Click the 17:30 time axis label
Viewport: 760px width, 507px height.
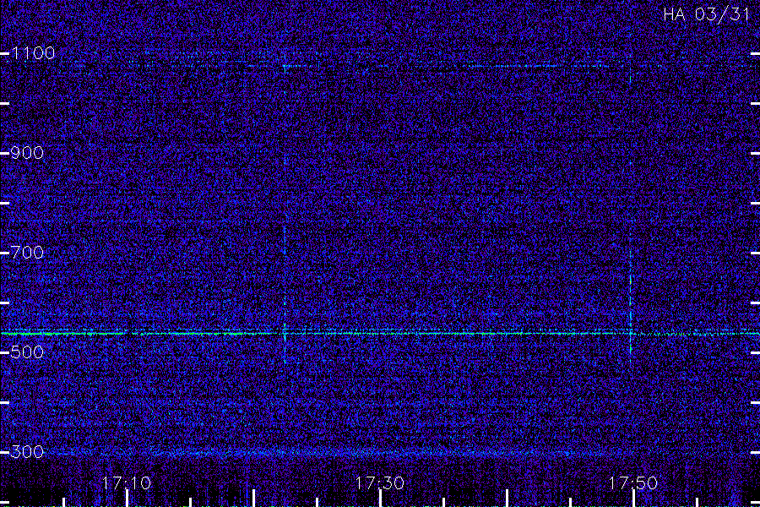pyautogui.click(x=379, y=482)
